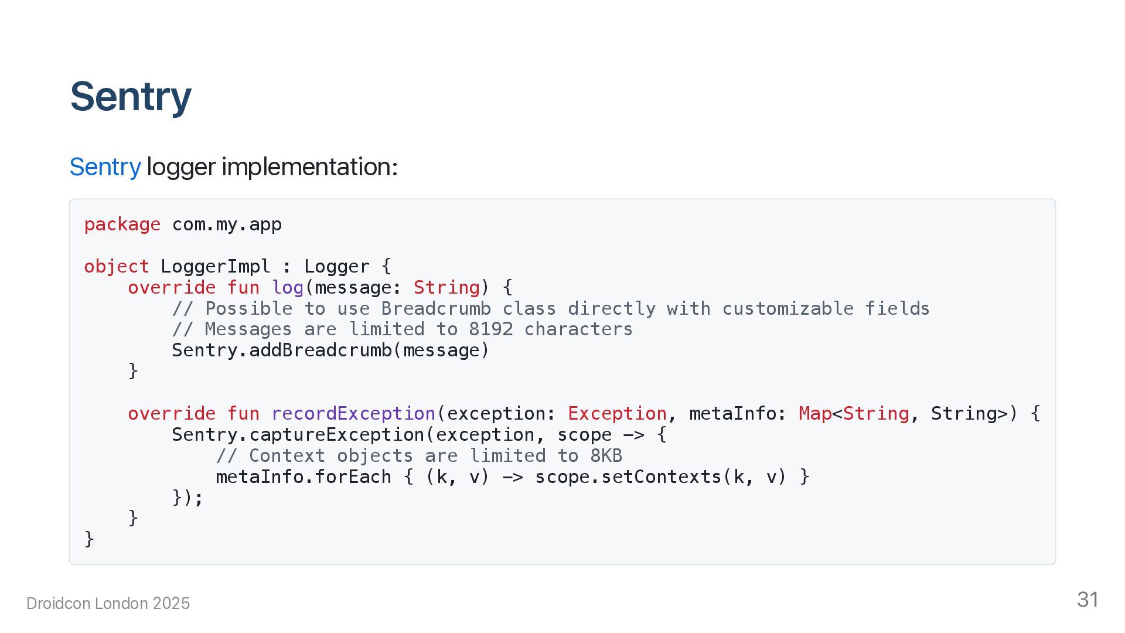Screen dimensions: 1125x633
Task: Click slide page number 31
Action: 1087,600
